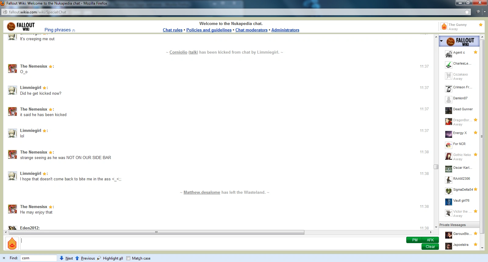Open Energy X's avatar
This screenshot has width=488, height=262.
[448, 134]
